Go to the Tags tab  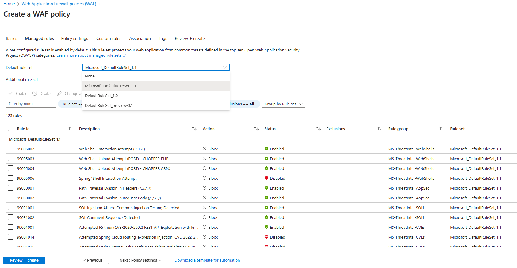point(163,38)
